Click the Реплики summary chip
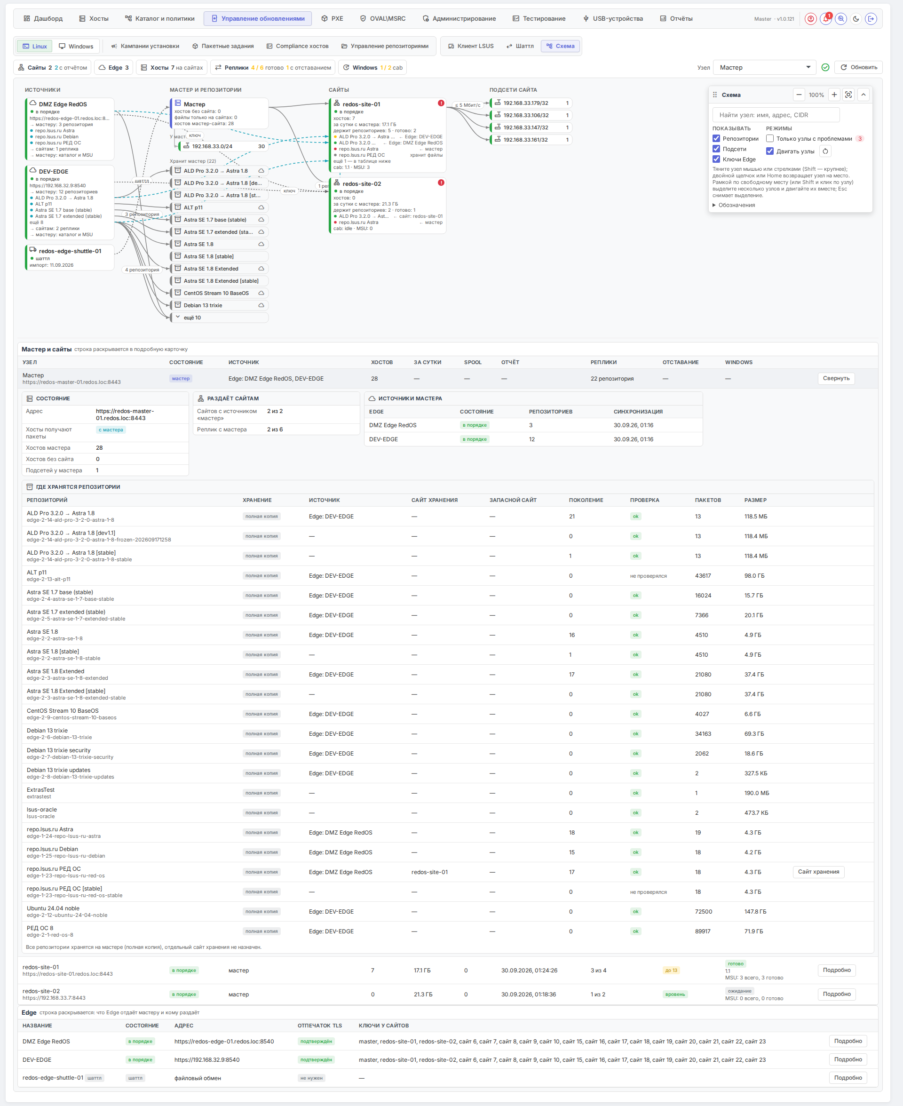This screenshot has width=903, height=1106. click(273, 68)
